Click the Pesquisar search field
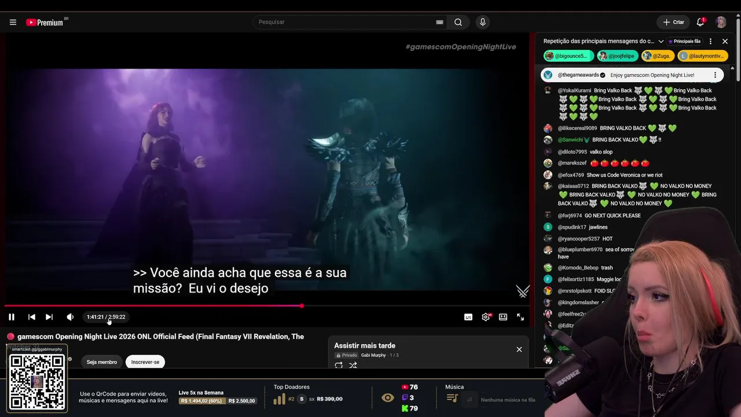 [346, 22]
